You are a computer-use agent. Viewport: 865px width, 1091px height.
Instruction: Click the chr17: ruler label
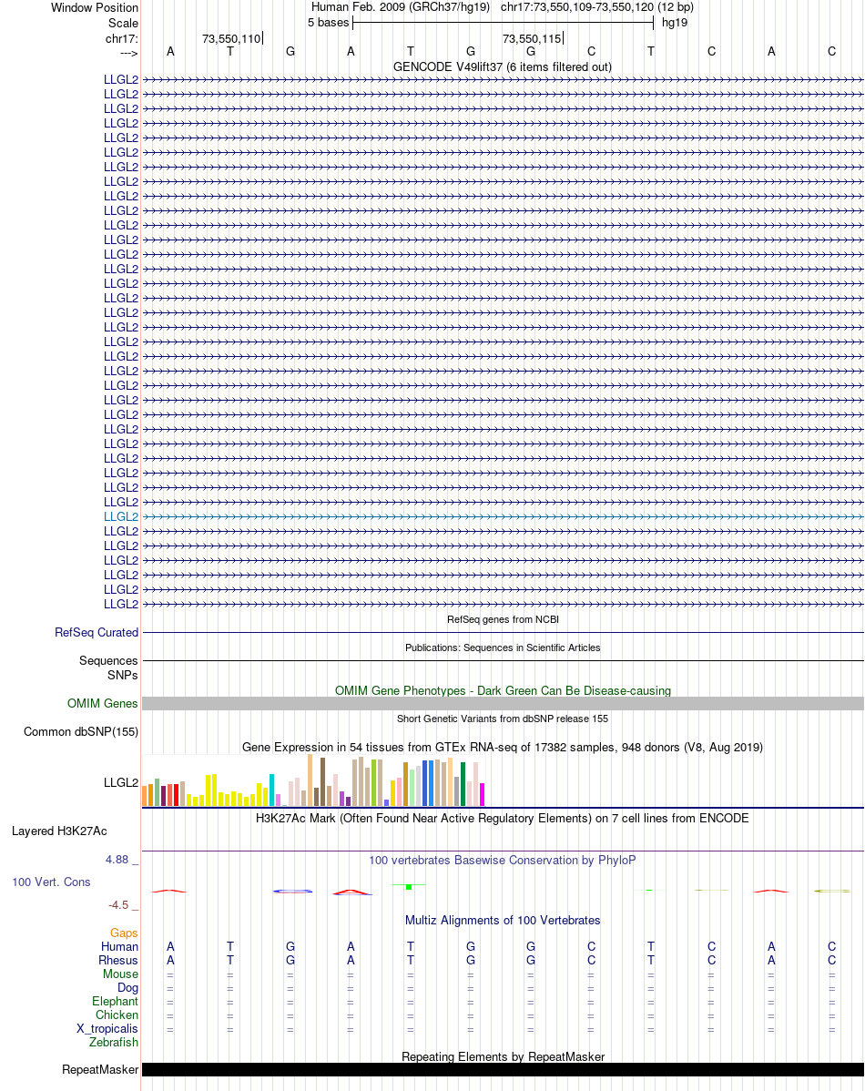click(x=122, y=39)
